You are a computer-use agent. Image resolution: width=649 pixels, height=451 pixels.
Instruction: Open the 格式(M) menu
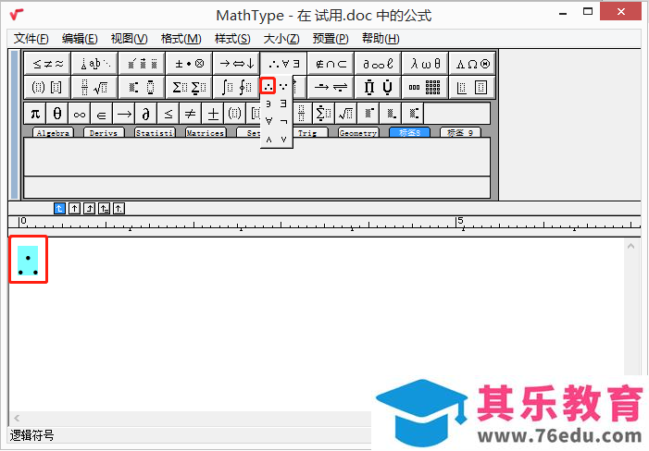tap(181, 39)
